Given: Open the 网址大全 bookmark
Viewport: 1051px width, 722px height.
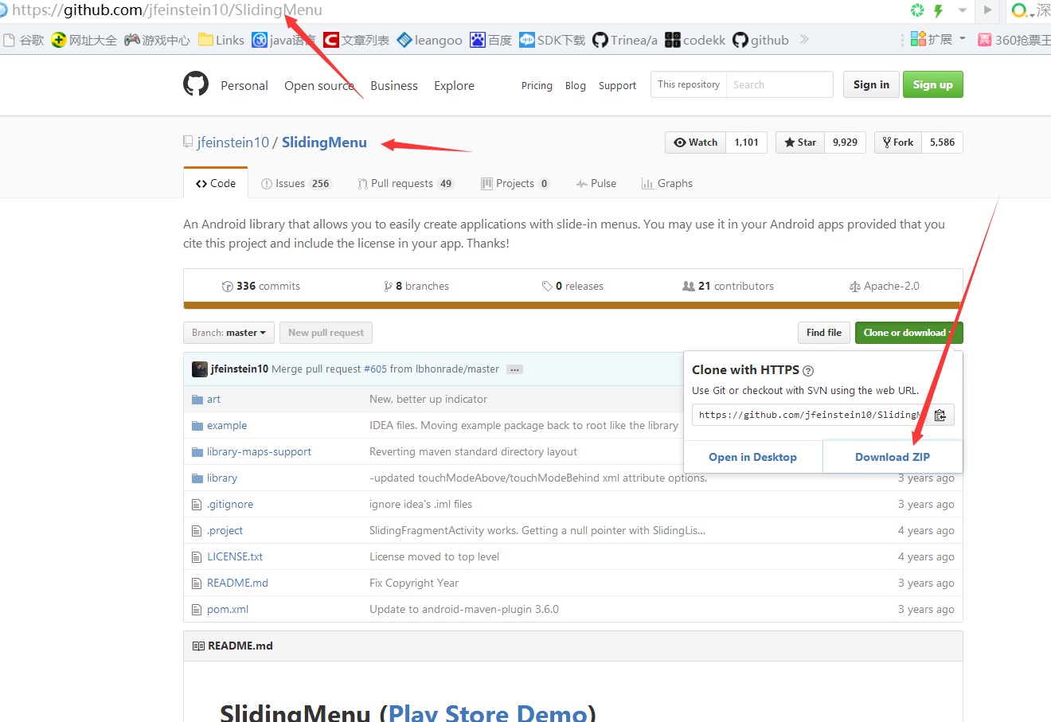Looking at the screenshot, I should coord(84,40).
